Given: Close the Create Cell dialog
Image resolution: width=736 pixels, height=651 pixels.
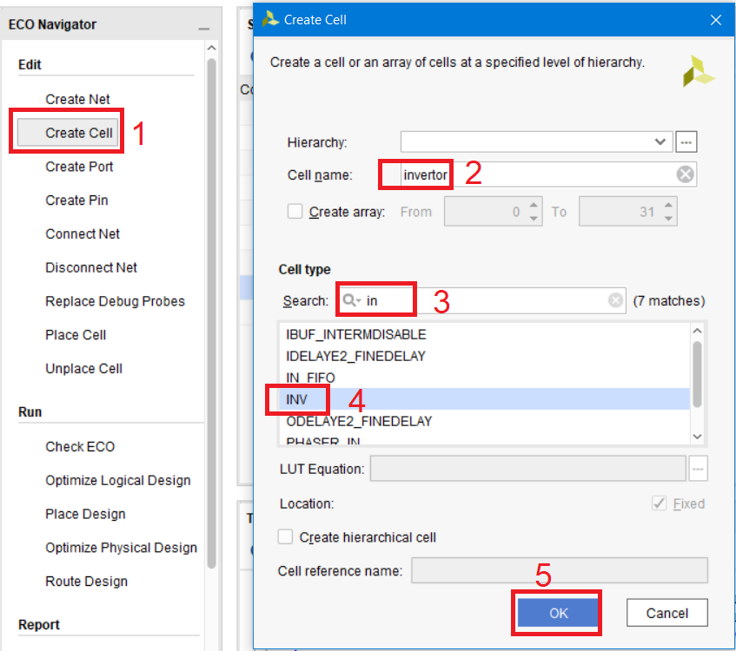Looking at the screenshot, I should (x=715, y=20).
